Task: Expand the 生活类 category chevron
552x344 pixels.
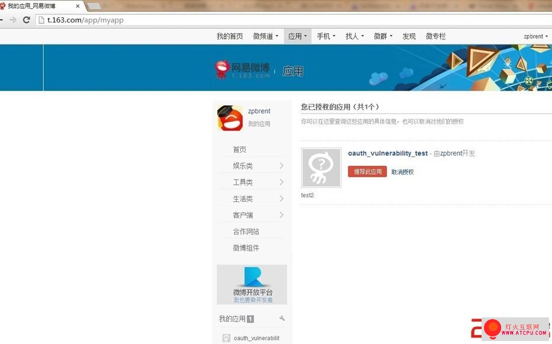Action: click(282, 199)
